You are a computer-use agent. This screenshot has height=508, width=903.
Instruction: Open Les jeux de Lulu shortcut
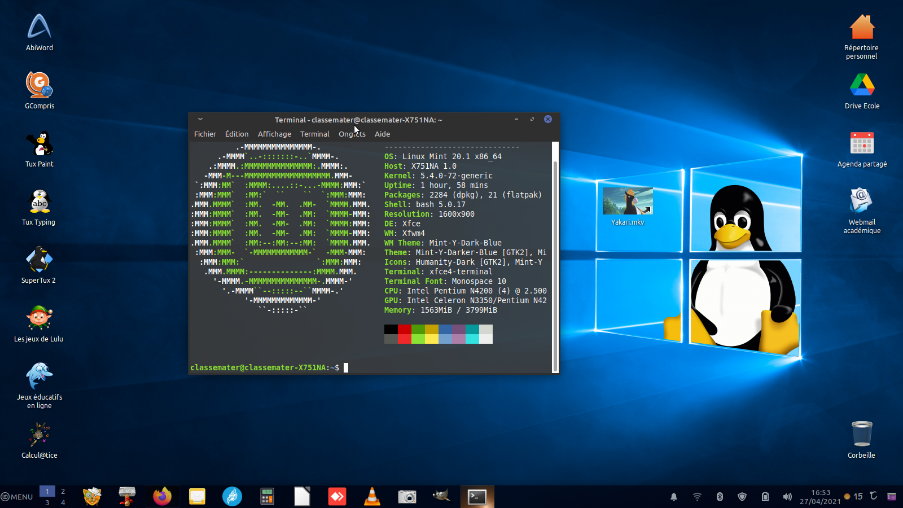[x=39, y=323]
